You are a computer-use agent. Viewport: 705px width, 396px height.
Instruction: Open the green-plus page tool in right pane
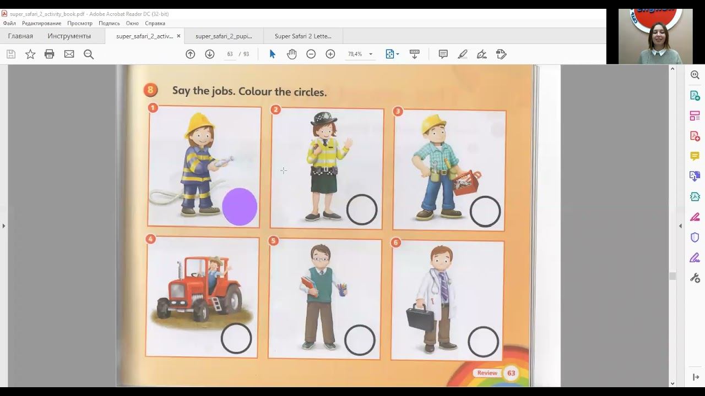click(x=695, y=96)
